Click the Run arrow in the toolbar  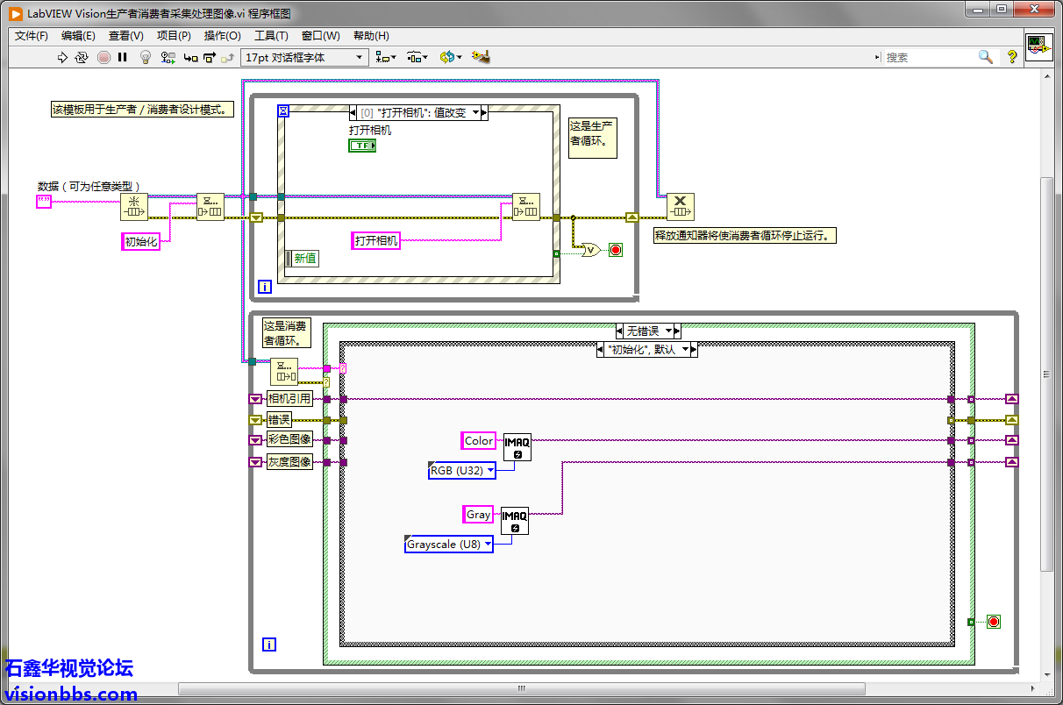click(x=62, y=57)
